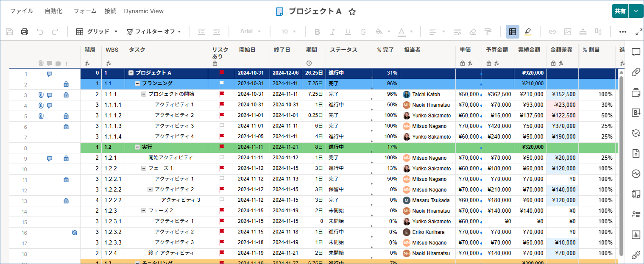Viewport: 644px width, 264px height.
Task: Click the highlight changes marker icon
Action: tap(527, 32)
